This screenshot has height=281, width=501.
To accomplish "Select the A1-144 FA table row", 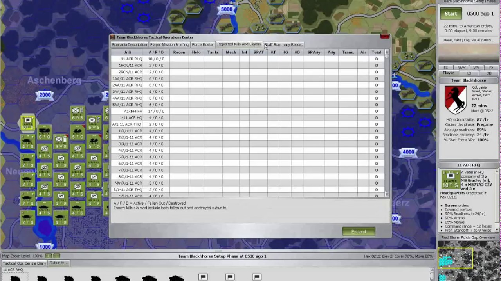I will 247,111.
